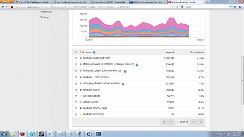Open help icon for Homepage feeds
This screenshot has height=137, width=244.
pos(123,84)
